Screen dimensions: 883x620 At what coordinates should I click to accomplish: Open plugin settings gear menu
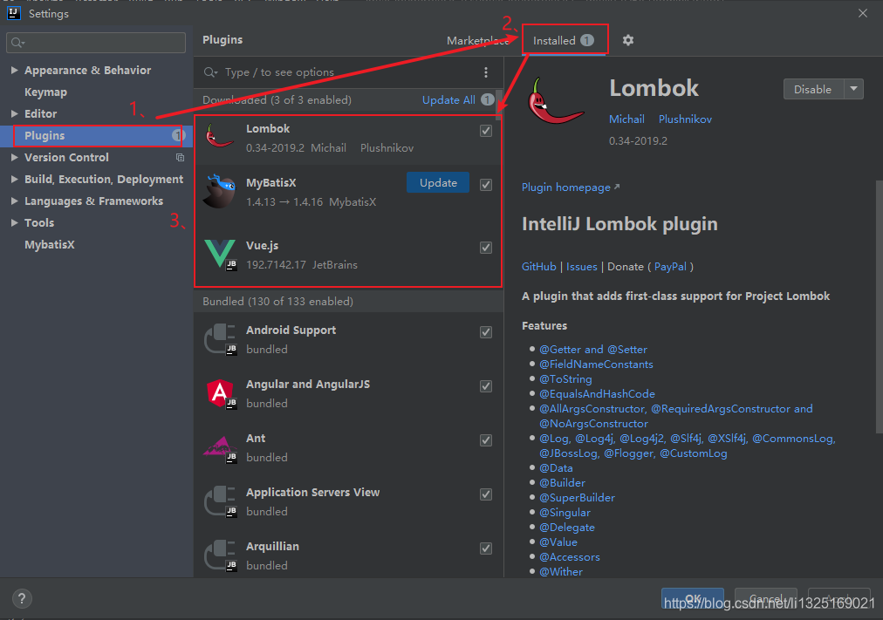pyautogui.click(x=628, y=40)
